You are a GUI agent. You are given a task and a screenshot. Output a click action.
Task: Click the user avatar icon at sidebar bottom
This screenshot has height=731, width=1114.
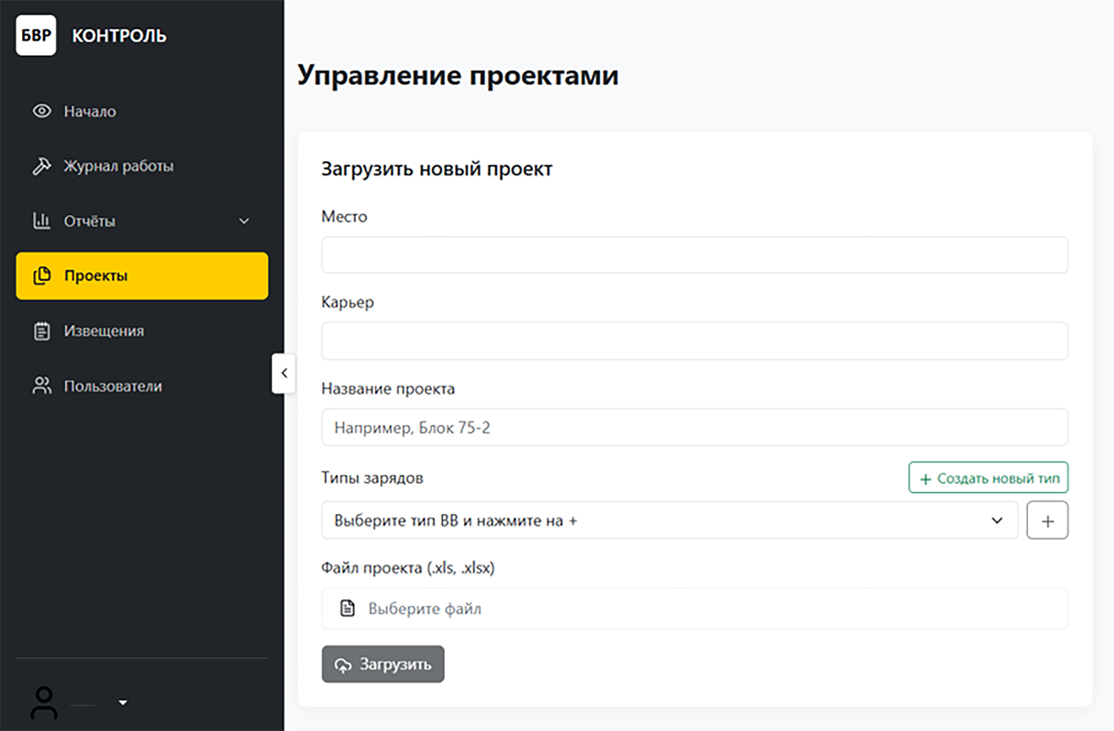pos(44,703)
